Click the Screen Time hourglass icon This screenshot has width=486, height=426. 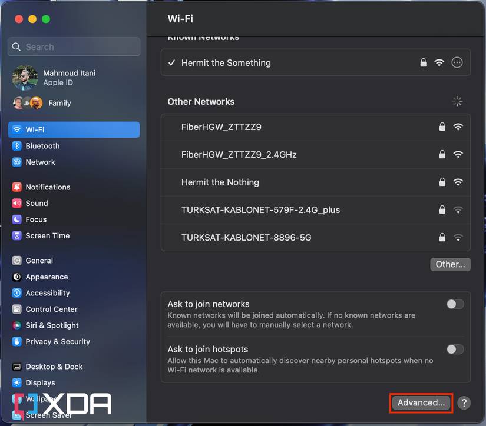16,235
